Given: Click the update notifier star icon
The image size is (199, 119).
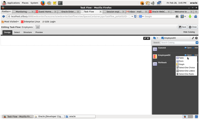Looking at the screenshot, I should 142,3.
